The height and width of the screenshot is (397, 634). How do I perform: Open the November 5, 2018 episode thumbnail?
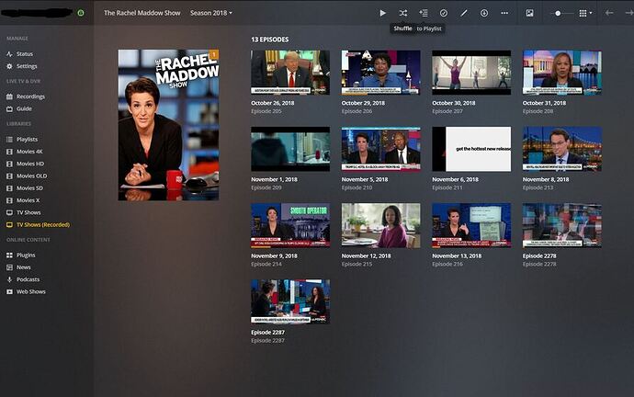point(381,149)
